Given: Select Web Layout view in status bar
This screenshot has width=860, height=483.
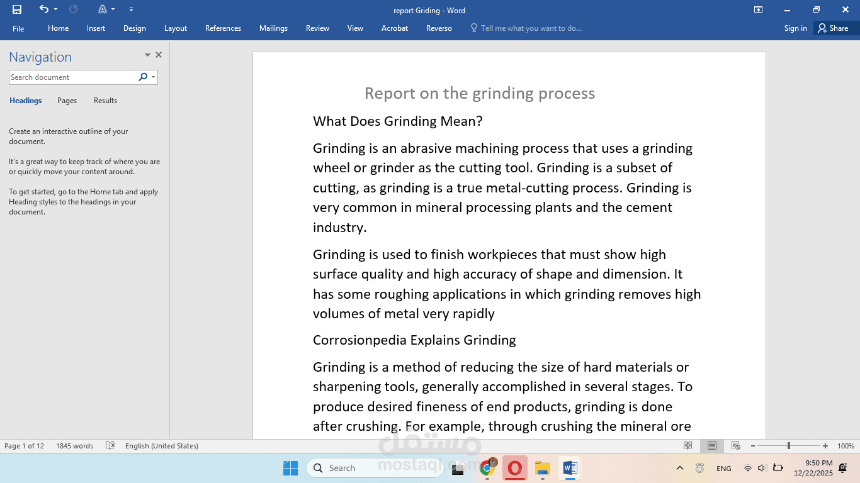Looking at the screenshot, I should 735,445.
